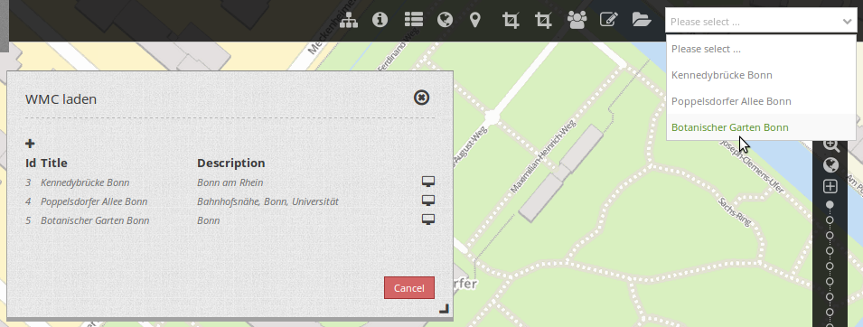The image size is (863, 327).
Task: Click description 'Bonn am Rhein'
Action: pyautogui.click(x=230, y=182)
